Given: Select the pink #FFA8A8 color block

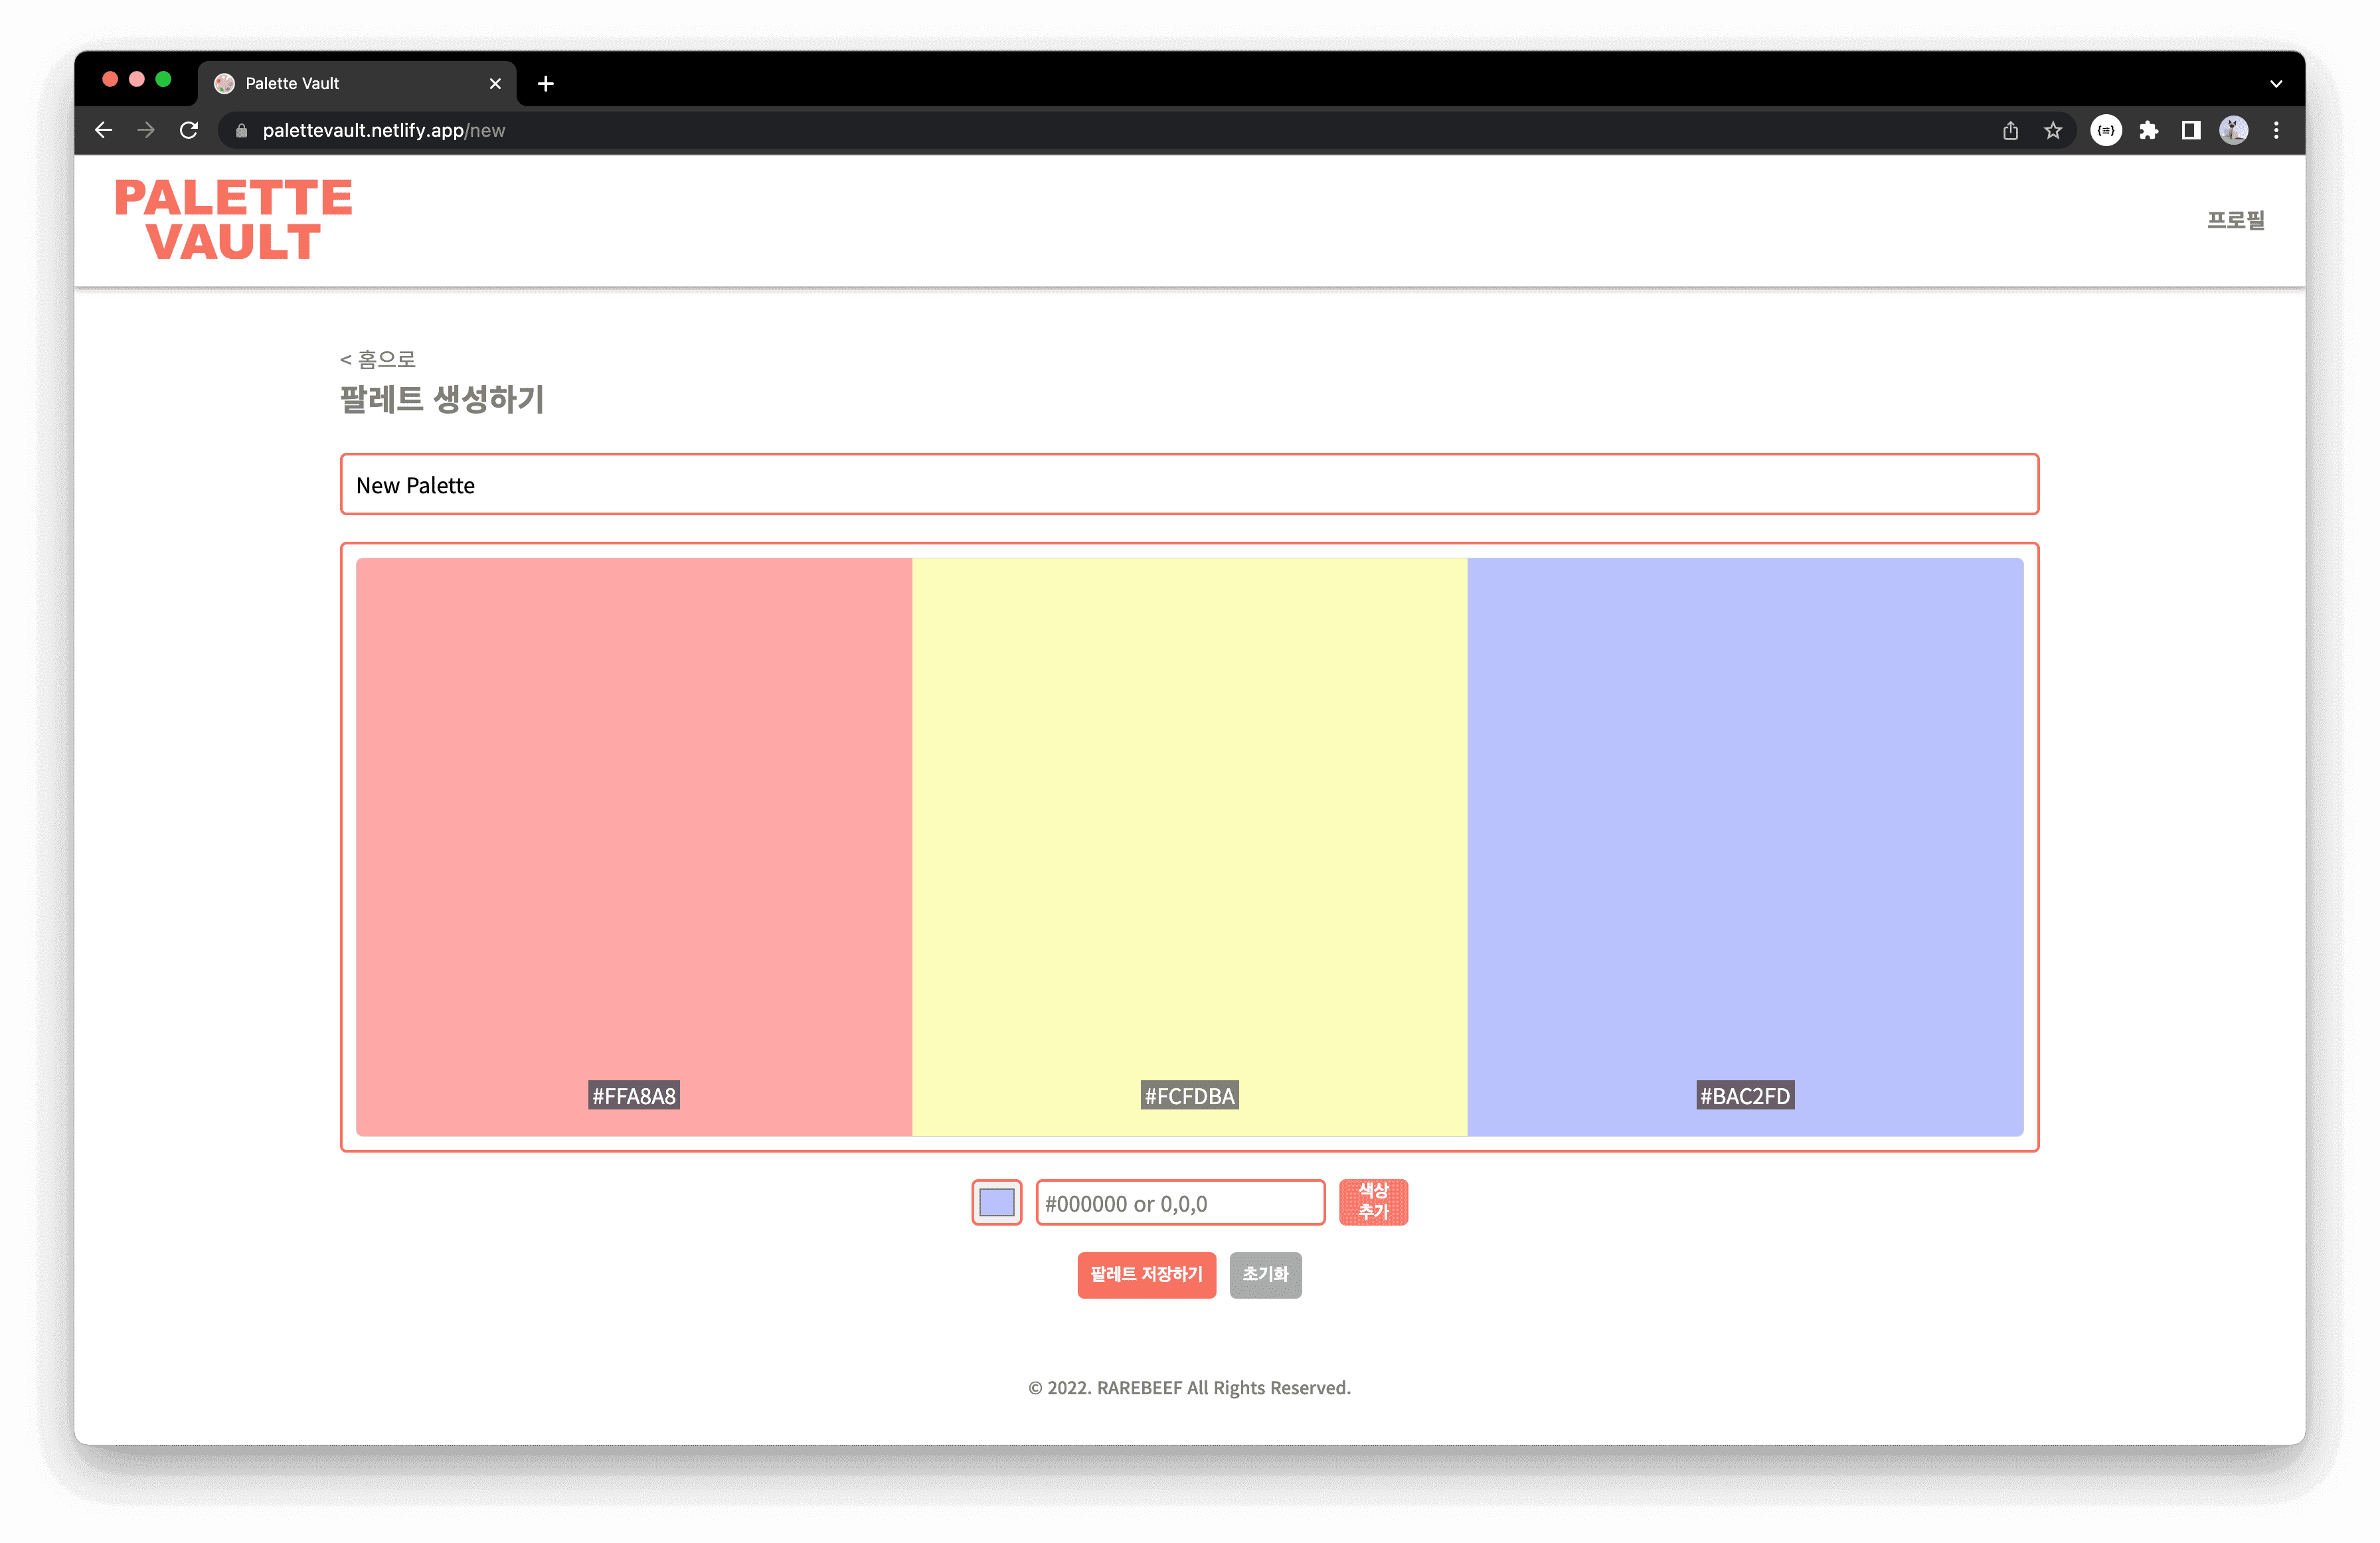Looking at the screenshot, I should [x=634, y=846].
